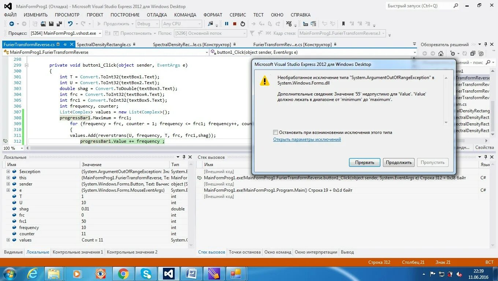Switch to SpectralDensityRectangle.cs tab
The height and width of the screenshot is (281, 498).
click(104, 45)
